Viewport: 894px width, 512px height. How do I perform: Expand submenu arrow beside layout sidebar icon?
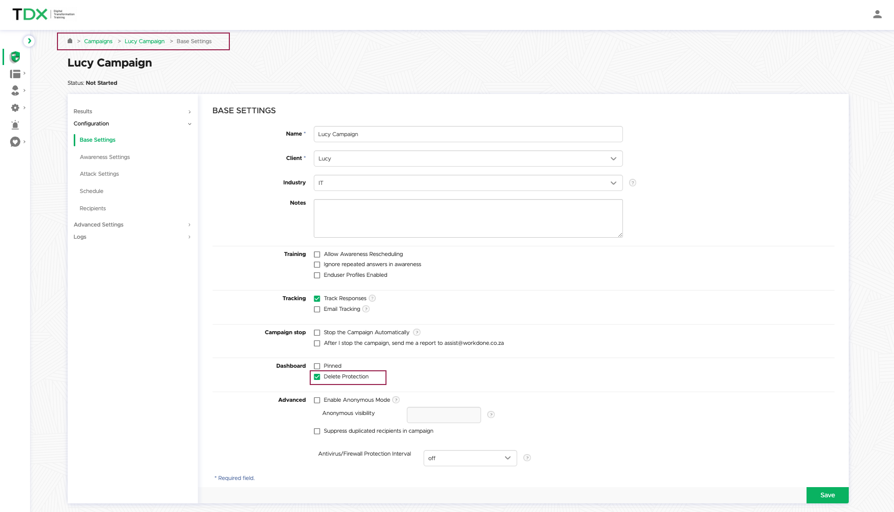(x=24, y=73)
